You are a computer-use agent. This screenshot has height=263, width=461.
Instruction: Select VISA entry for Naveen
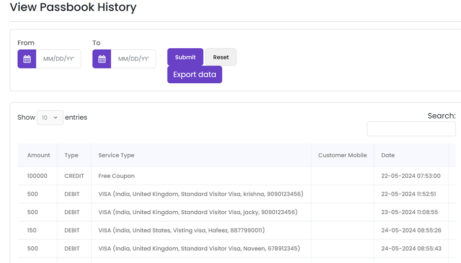[199, 249]
